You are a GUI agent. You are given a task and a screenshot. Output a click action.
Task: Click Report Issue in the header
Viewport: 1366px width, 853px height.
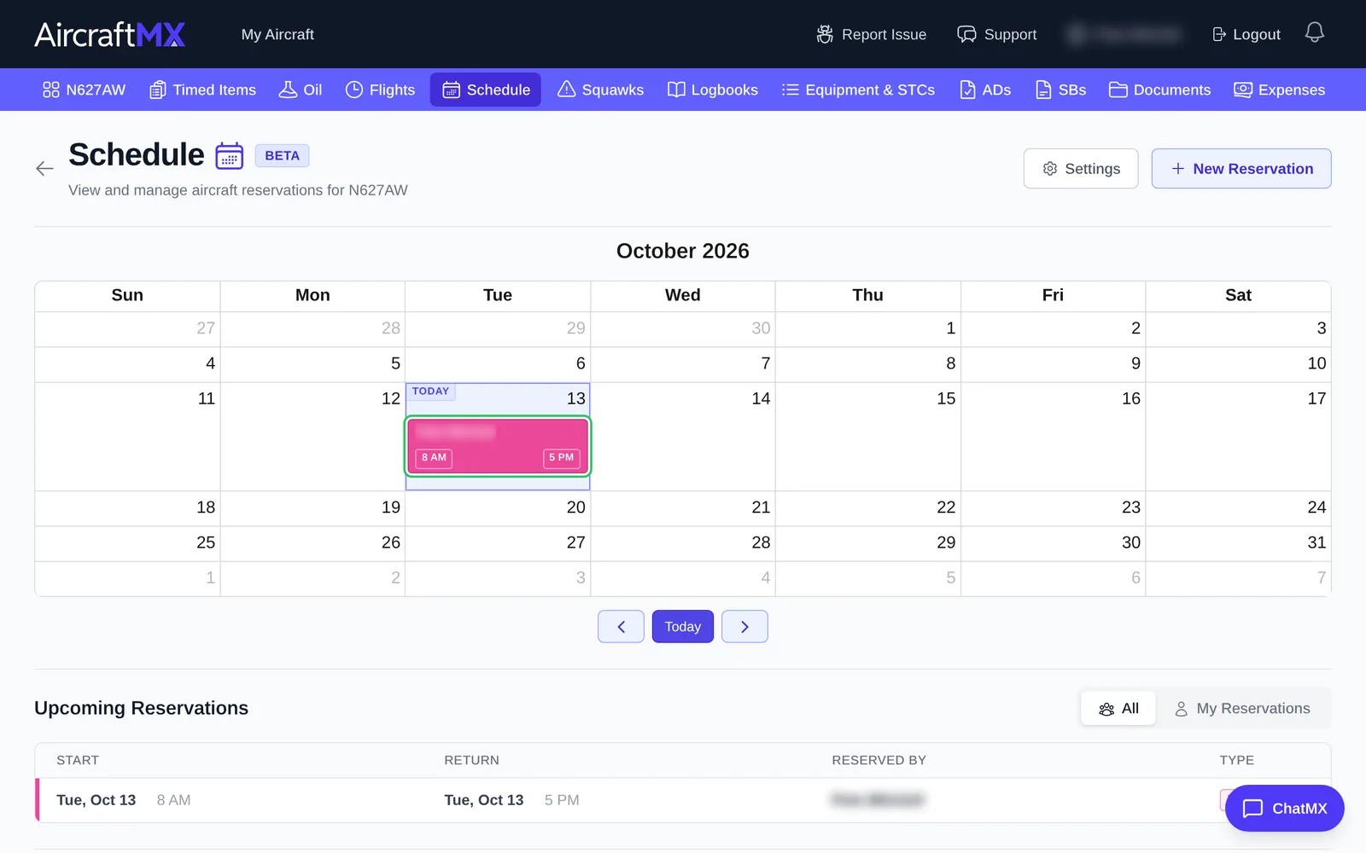[872, 34]
